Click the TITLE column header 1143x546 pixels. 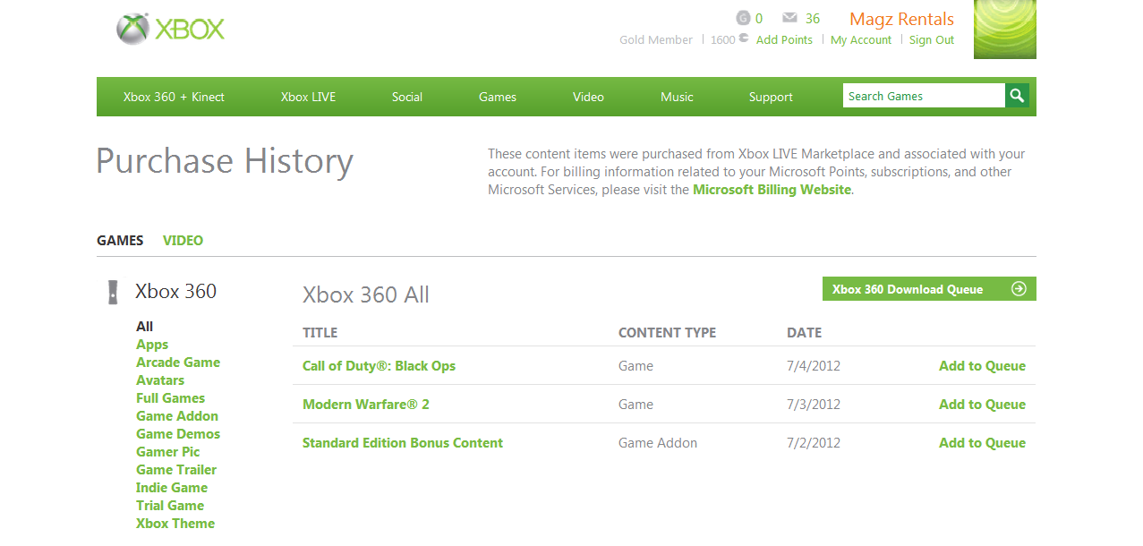[320, 332]
